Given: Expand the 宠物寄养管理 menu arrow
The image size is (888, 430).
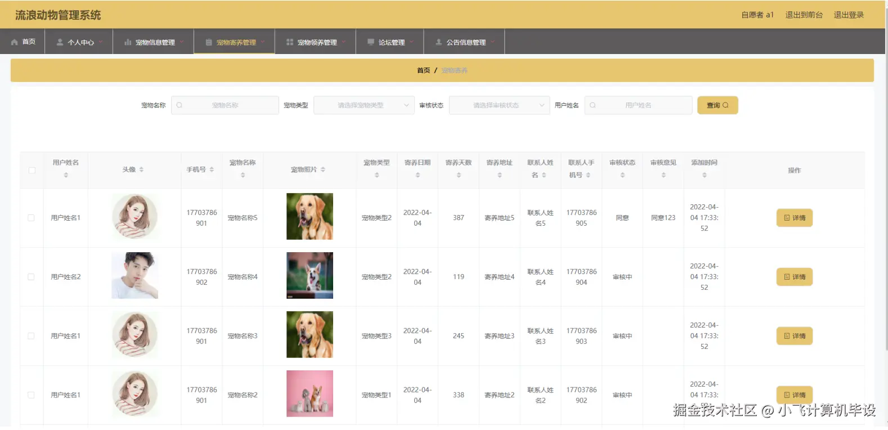Looking at the screenshot, I should tap(263, 42).
